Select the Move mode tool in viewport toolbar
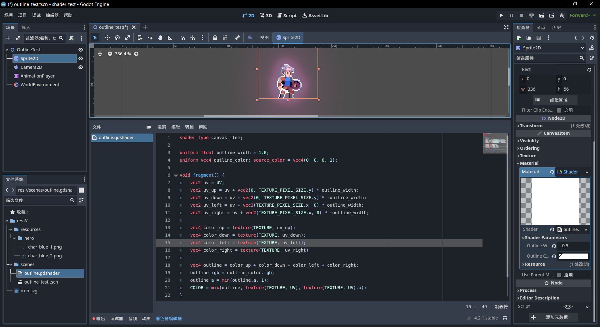Image resolution: width=600 pixels, height=327 pixels. (107, 38)
